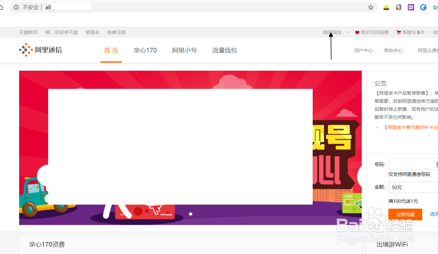Switch to the 阿里小号 tab
The height and width of the screenshot is (254, 438).
tap(185, 50)
